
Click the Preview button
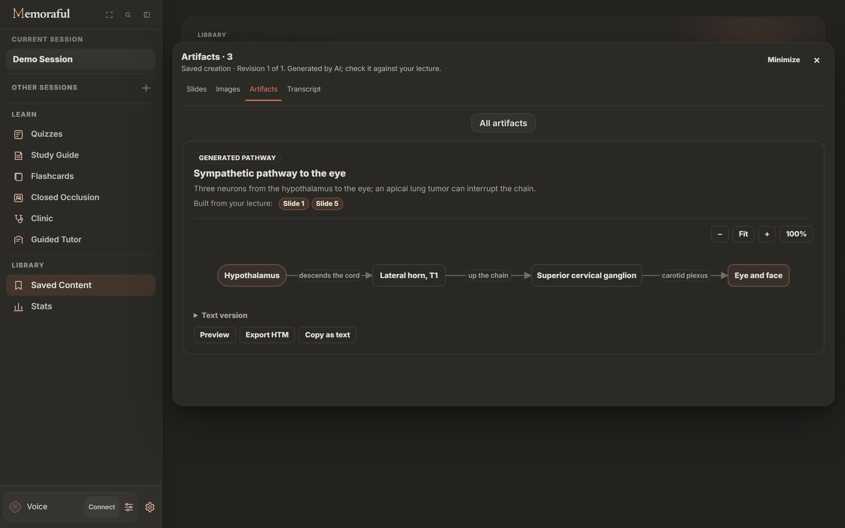214,335
